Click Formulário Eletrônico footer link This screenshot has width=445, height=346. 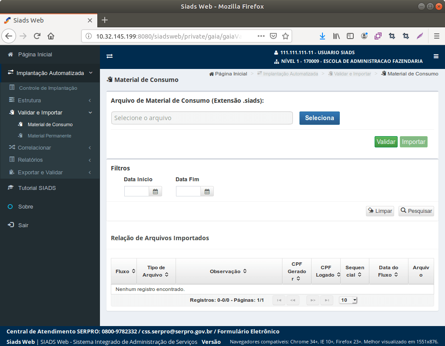pyautogui.click(x=248, y=332)
